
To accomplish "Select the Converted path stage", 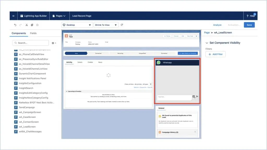I will pos(164,53).
